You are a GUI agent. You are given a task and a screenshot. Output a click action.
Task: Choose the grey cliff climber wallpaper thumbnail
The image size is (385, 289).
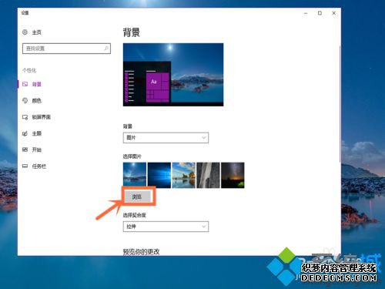click(x=208, y=175)
